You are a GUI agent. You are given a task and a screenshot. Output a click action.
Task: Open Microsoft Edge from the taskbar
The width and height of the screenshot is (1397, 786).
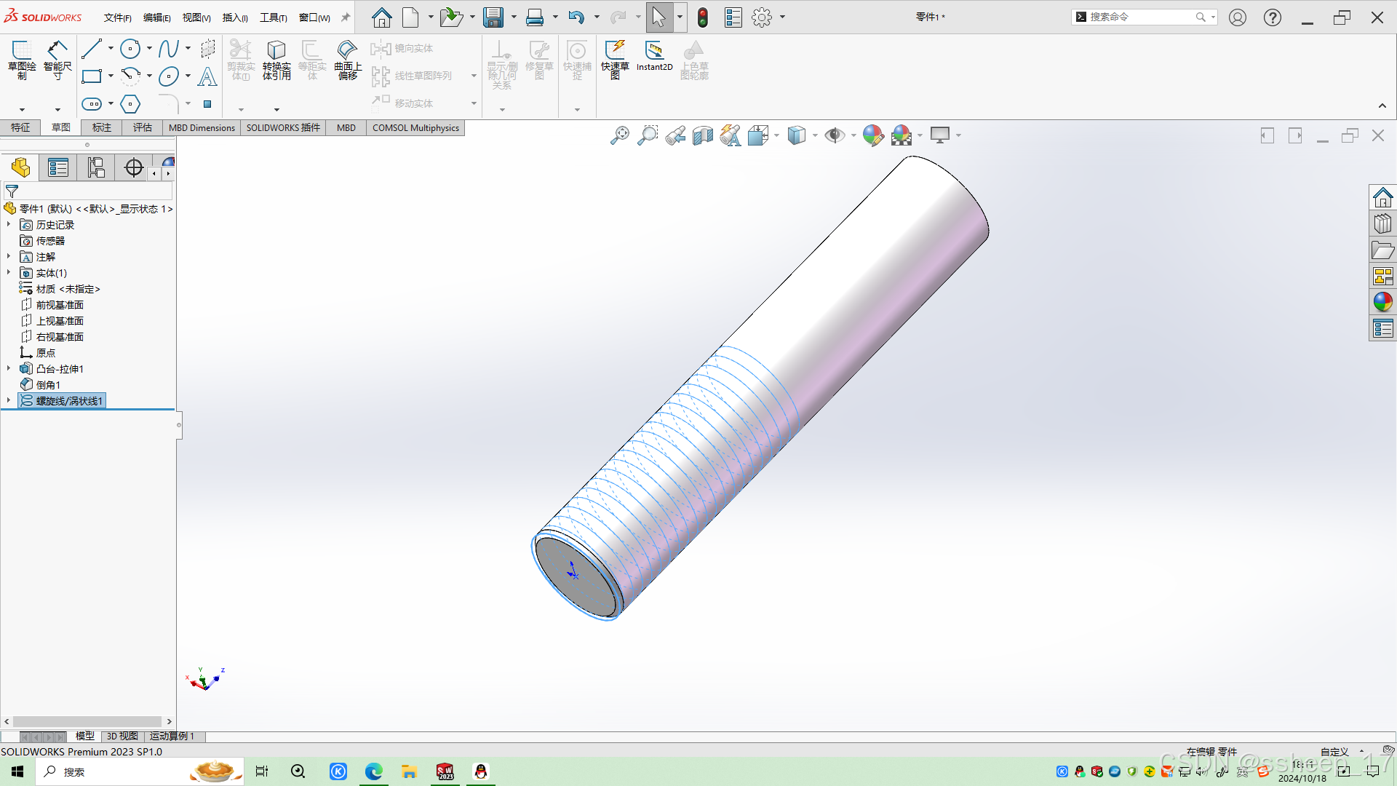pos(373,771)
